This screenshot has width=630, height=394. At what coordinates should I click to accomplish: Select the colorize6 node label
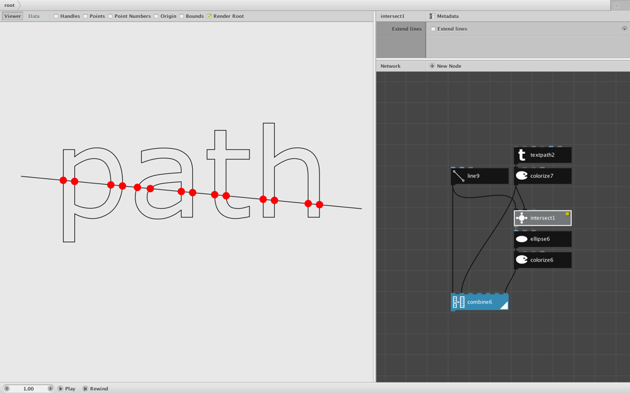pos(542,260)
